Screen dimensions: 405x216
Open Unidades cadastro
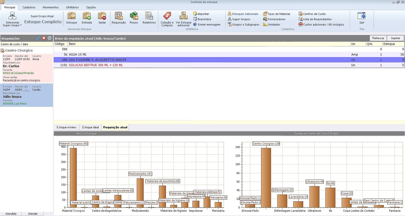click(272, 25)
